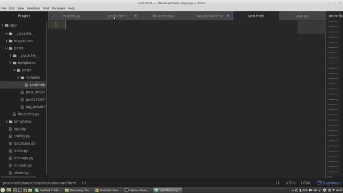Click the network icon in system tray
343x193 pixels.
point(333,190)
